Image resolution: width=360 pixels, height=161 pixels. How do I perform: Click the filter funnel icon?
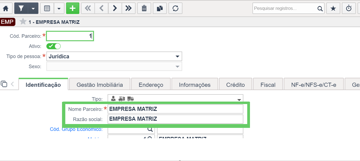21,8
